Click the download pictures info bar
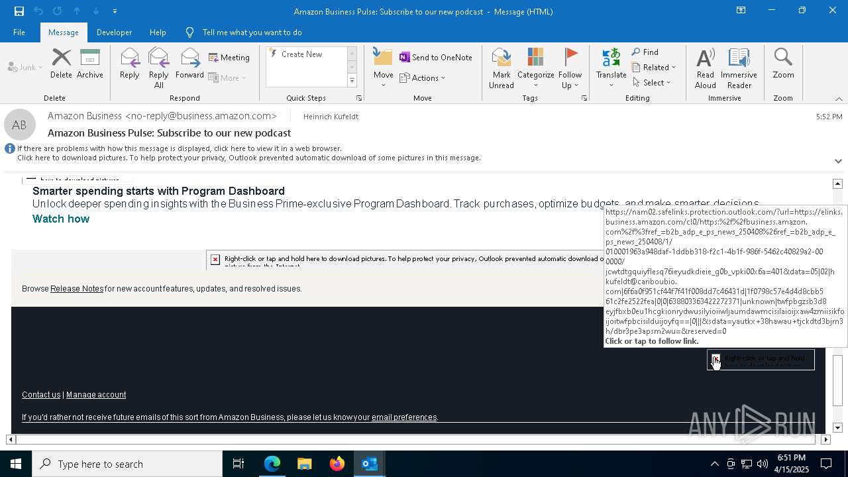This screenshot has width=848, height=477. (x=249, y=158)
